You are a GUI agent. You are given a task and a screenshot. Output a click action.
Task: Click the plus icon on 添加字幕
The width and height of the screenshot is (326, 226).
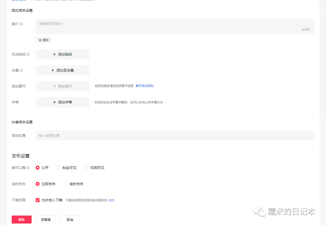(54, 102)
